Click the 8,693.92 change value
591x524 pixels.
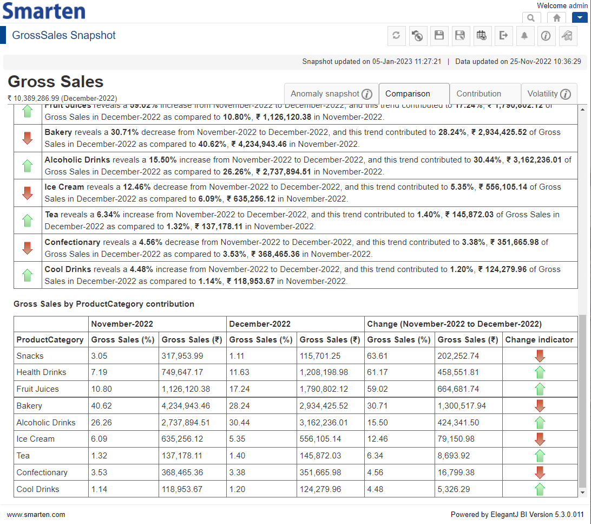pyautogui.click(x=454, y=456)
